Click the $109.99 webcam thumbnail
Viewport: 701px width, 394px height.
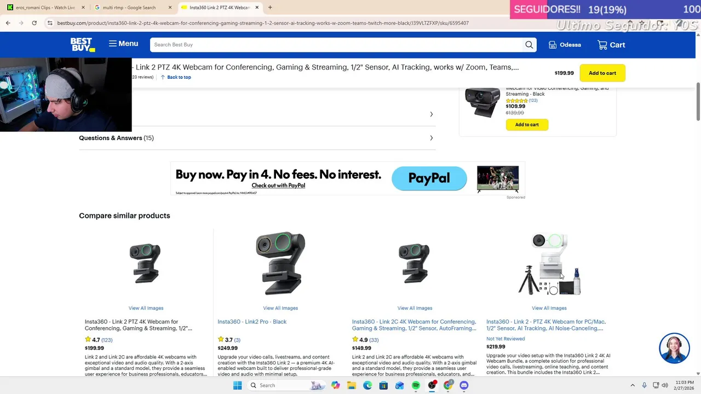point(482,102)
